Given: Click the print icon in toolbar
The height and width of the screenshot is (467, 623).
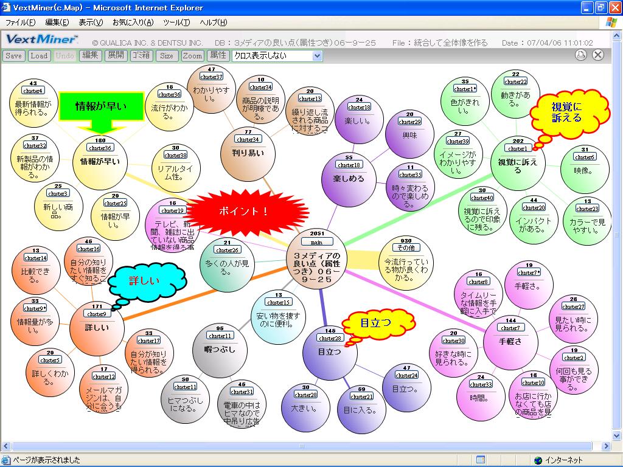Looking at the screenshot, I should tap(581, 55).
